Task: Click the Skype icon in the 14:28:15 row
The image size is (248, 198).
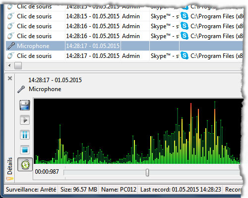Action: point(185,16)
